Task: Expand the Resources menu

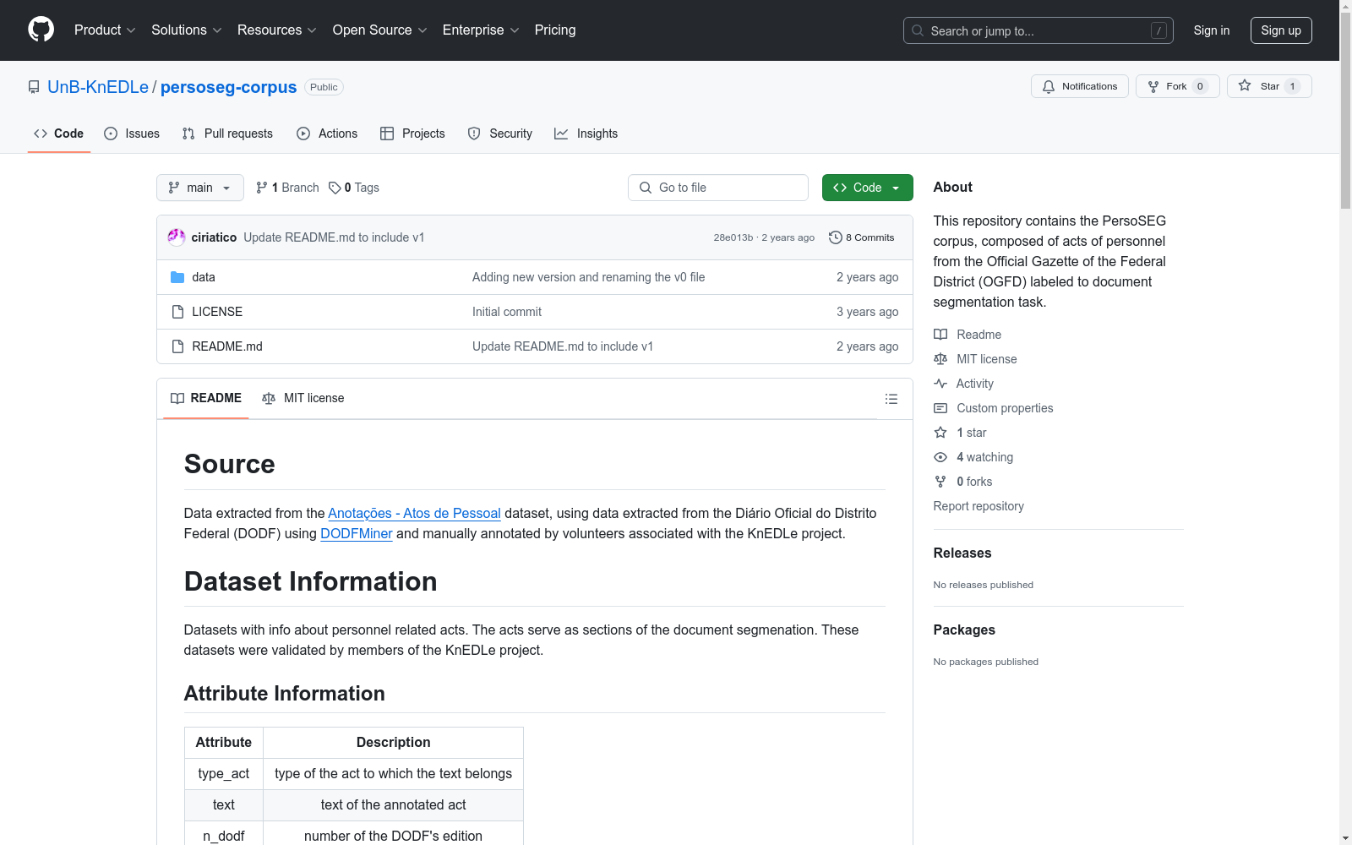Action: tap(277, 30)
